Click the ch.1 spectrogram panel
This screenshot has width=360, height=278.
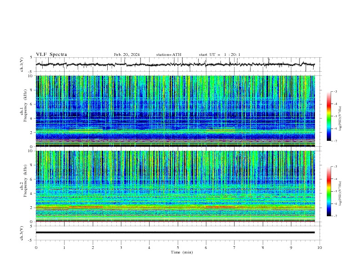tap(175, 111)
